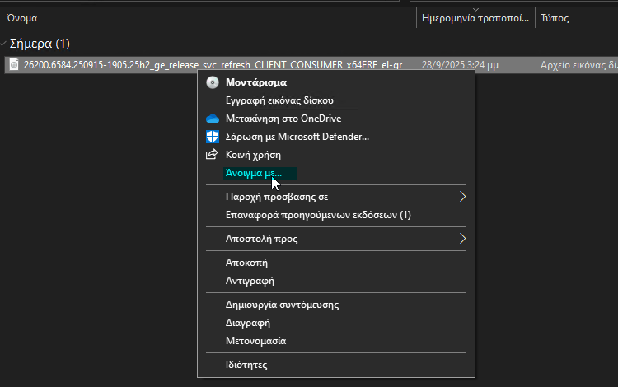Open the Ημερομηνία τροποποίησης column filter dropdown
This screenshot has height=387, width=618.
(475, 9)
